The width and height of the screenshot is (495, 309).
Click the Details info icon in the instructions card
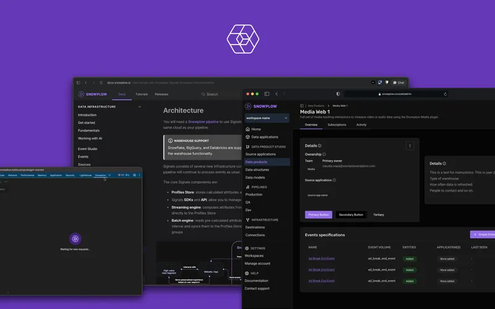(x=444, y=163)
